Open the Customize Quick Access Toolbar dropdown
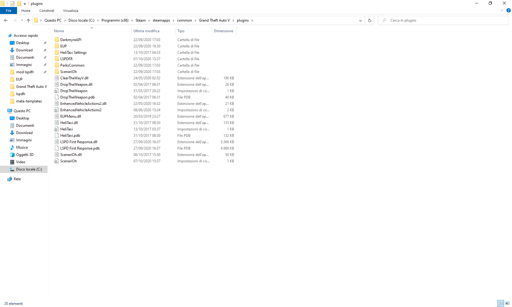Viewport: 512px width, 307px height. 25,4
